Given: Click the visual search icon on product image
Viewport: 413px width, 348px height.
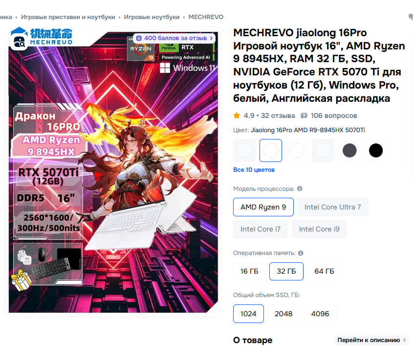Looking at the screenshot, I should [x=19, y=42].
